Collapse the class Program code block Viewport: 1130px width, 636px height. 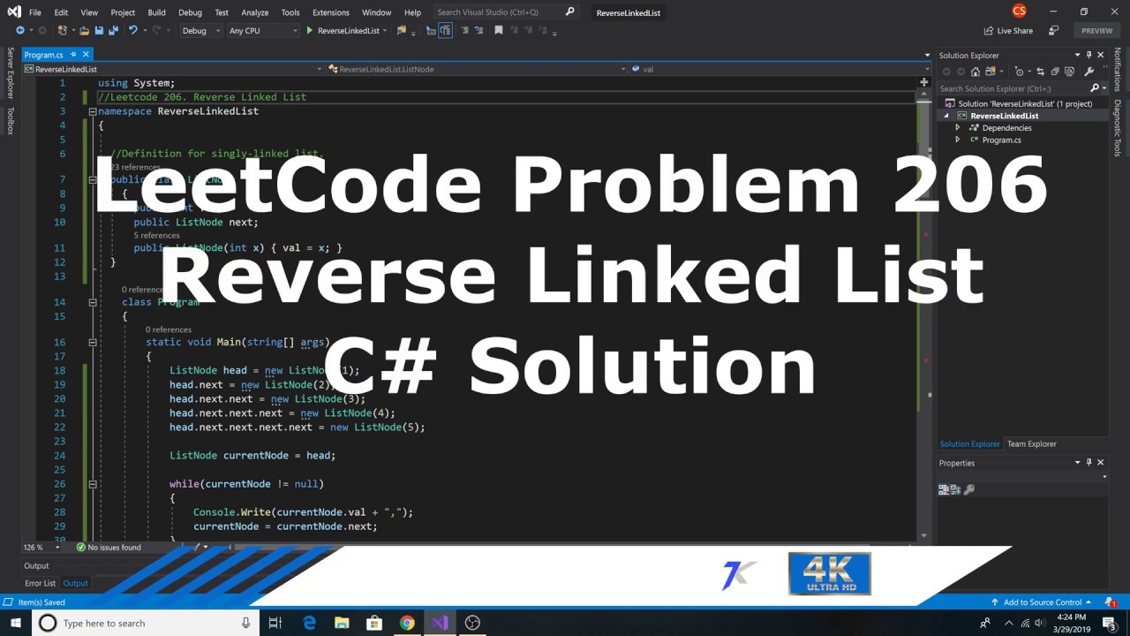[92, 302]
